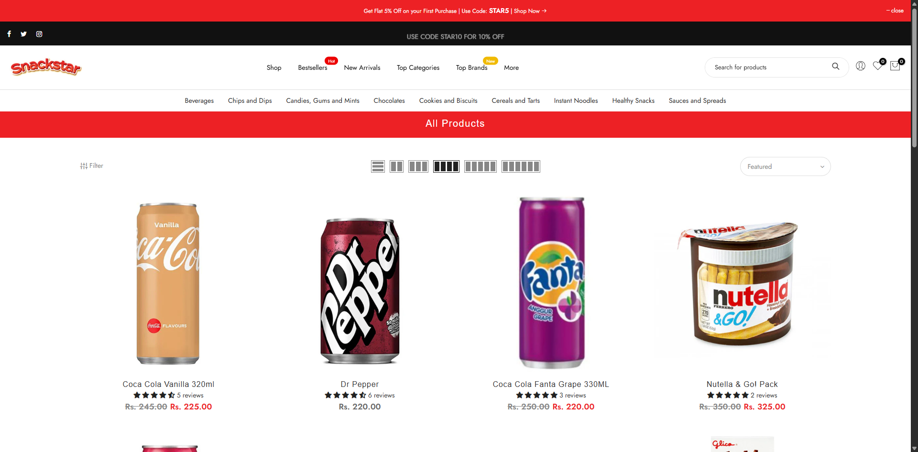Image resolution: width=918 pixels, height=452 pixels.
Task: Expand the Top Categories menu
Action: point(418,67)
